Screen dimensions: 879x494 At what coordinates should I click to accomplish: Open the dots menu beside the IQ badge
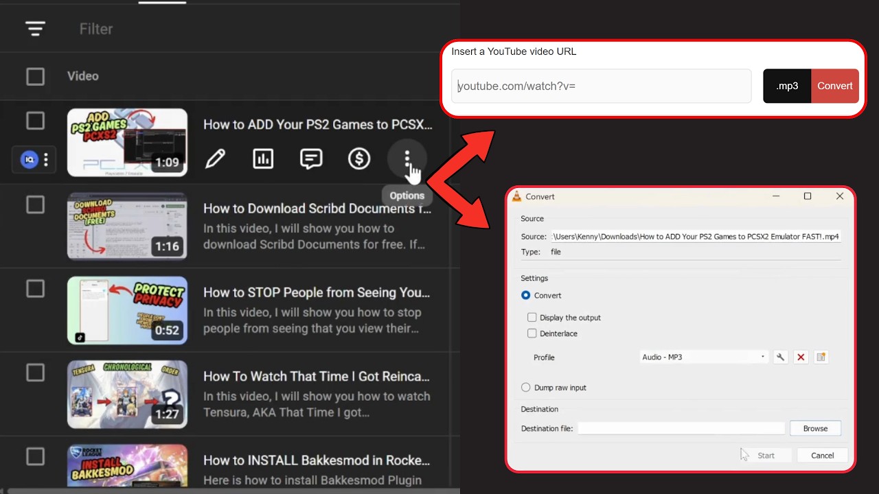click(46, 160)
